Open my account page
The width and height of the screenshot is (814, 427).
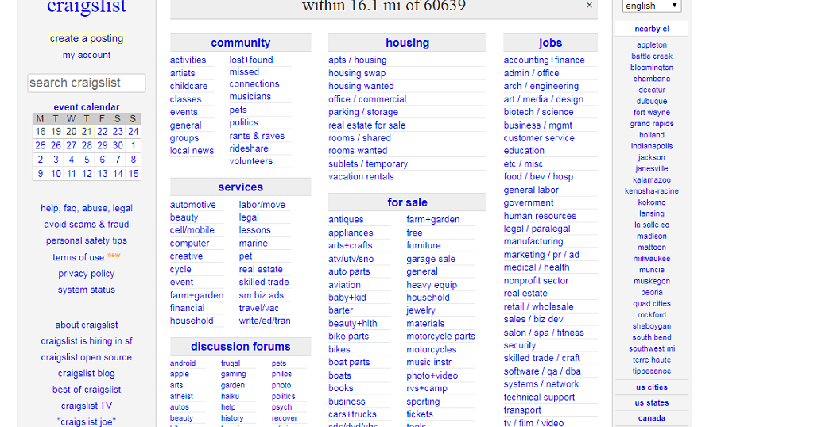click(x=87, y=55)
